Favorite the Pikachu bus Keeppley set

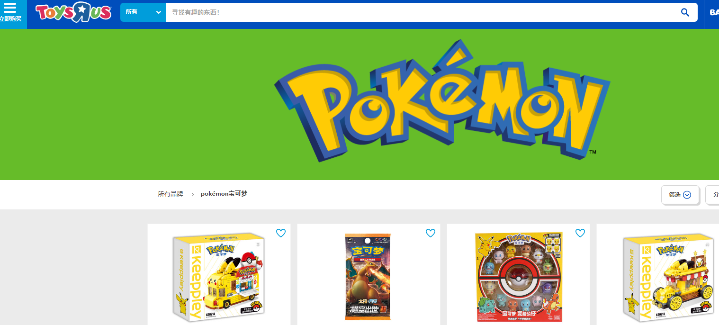pos(281,233)
